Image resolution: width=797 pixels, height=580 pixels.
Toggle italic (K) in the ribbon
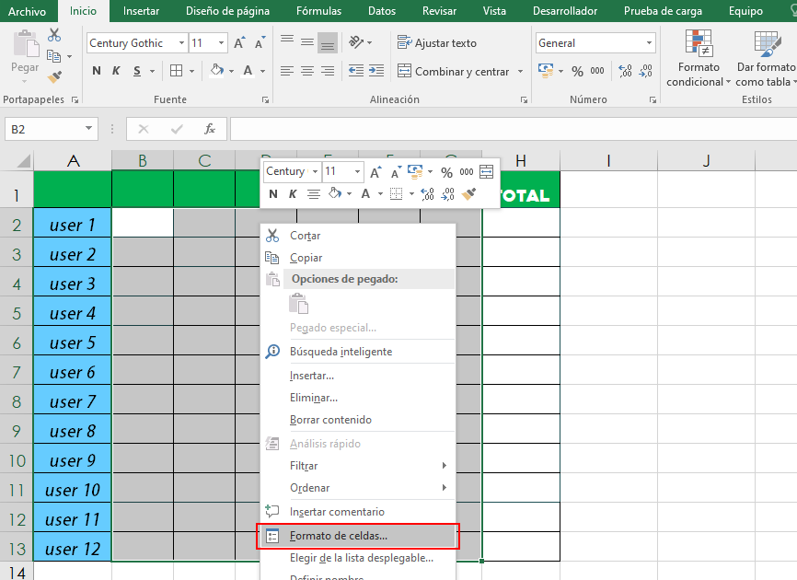tap(117, 71)
